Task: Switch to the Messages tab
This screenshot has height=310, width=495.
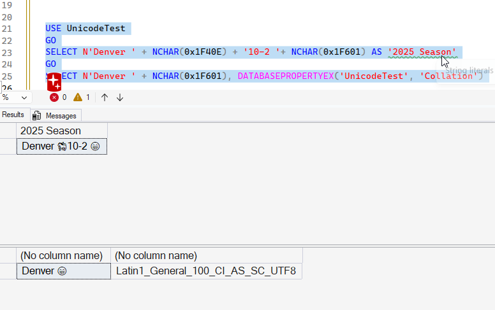Action: [61, 115]
